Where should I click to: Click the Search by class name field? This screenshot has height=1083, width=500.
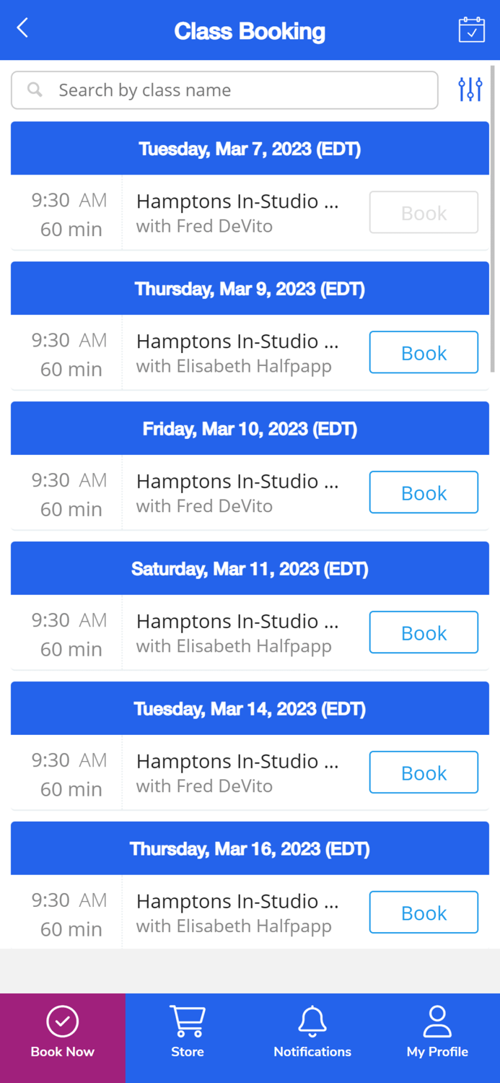click(x=224, y=90)
